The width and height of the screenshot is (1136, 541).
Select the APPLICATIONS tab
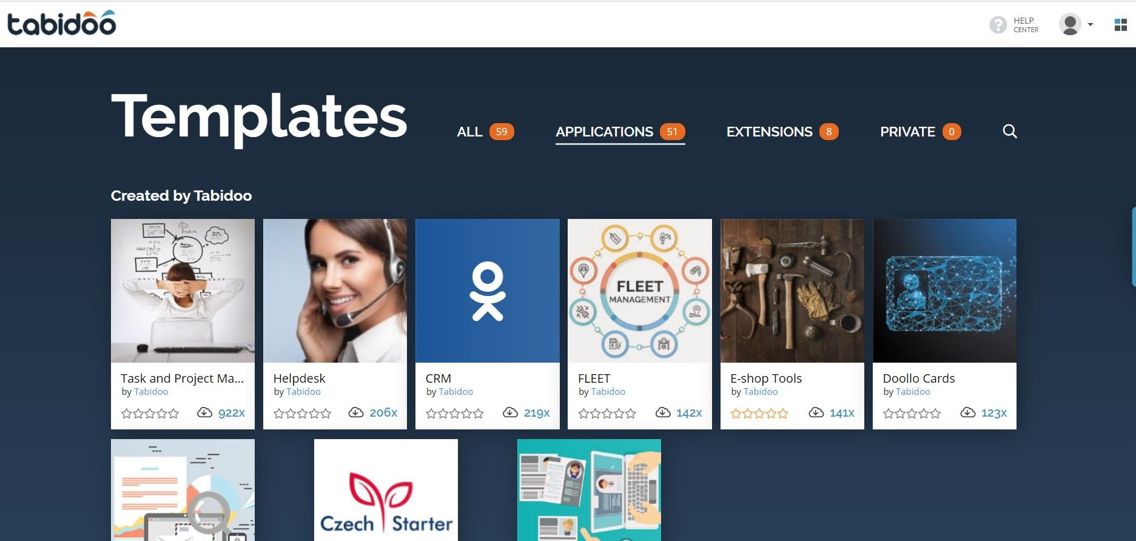[x=620, y=132]
